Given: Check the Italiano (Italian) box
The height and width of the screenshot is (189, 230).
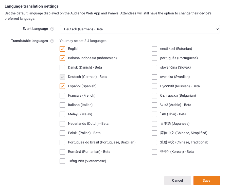Looking at the screenshot, I should click(62, 105).
